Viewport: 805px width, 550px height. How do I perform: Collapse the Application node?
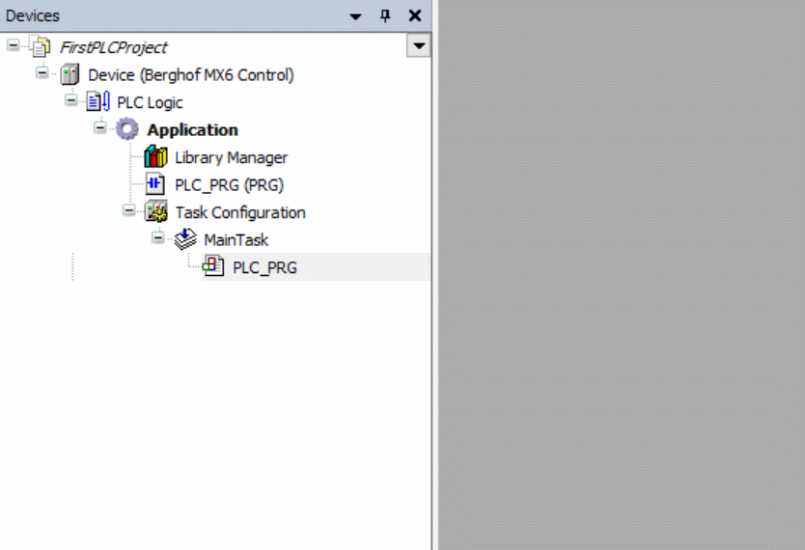tap(99, 127)
